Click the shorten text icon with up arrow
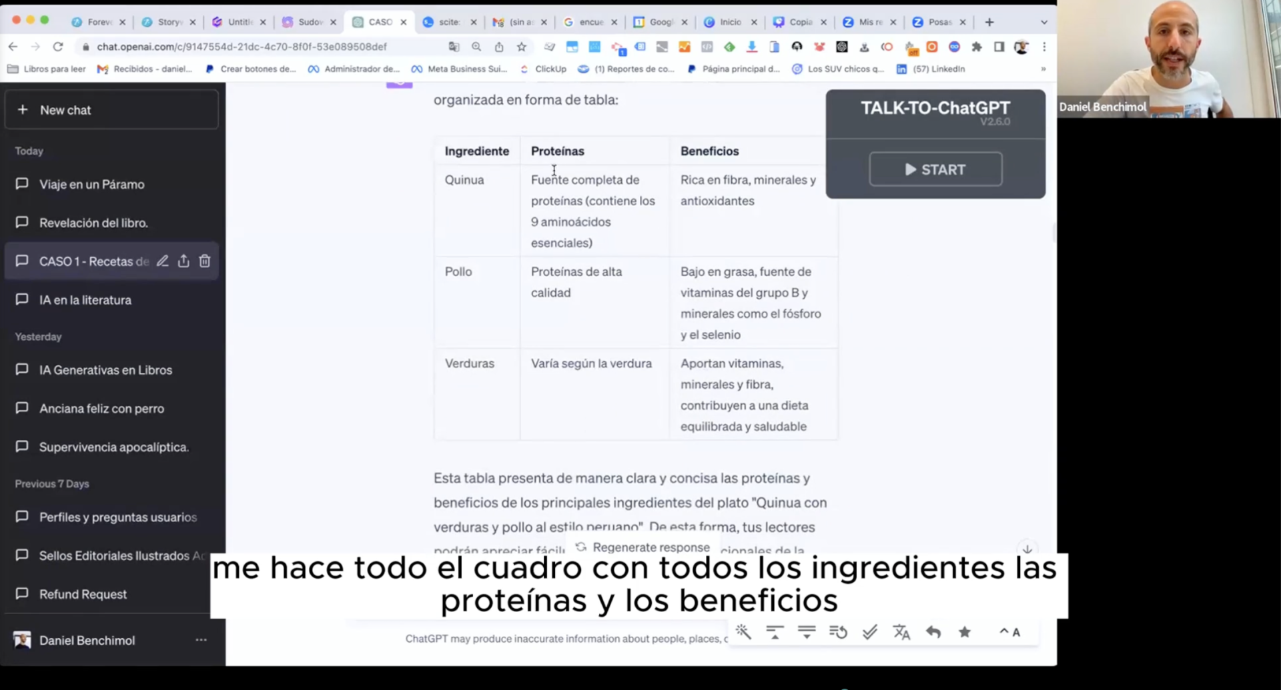 (775, 632)
